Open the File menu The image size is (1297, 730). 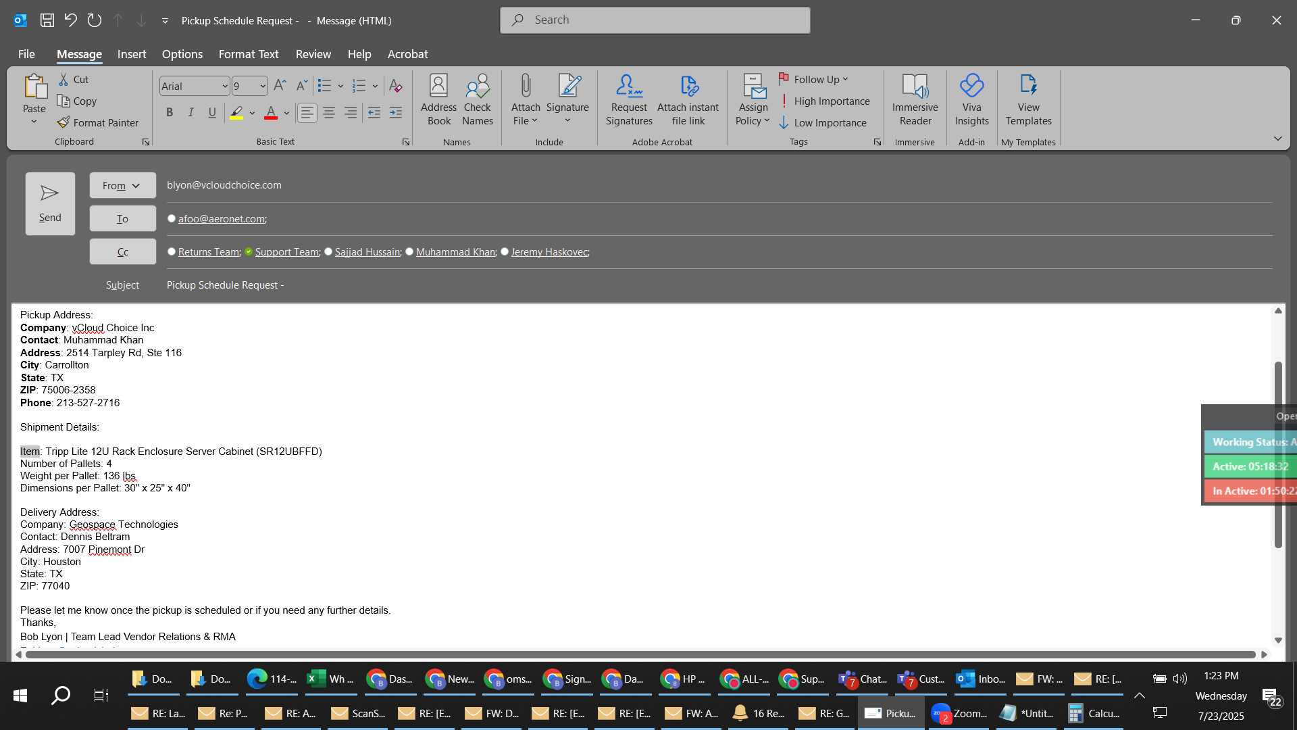click(x=26, y=54)
